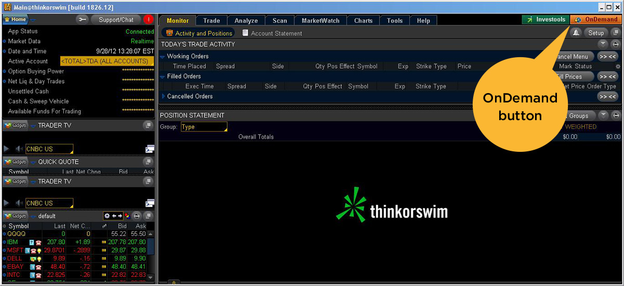Open the OnDemand mode button
The height and width of the screenshot is (286, 624).
(596, 20)
